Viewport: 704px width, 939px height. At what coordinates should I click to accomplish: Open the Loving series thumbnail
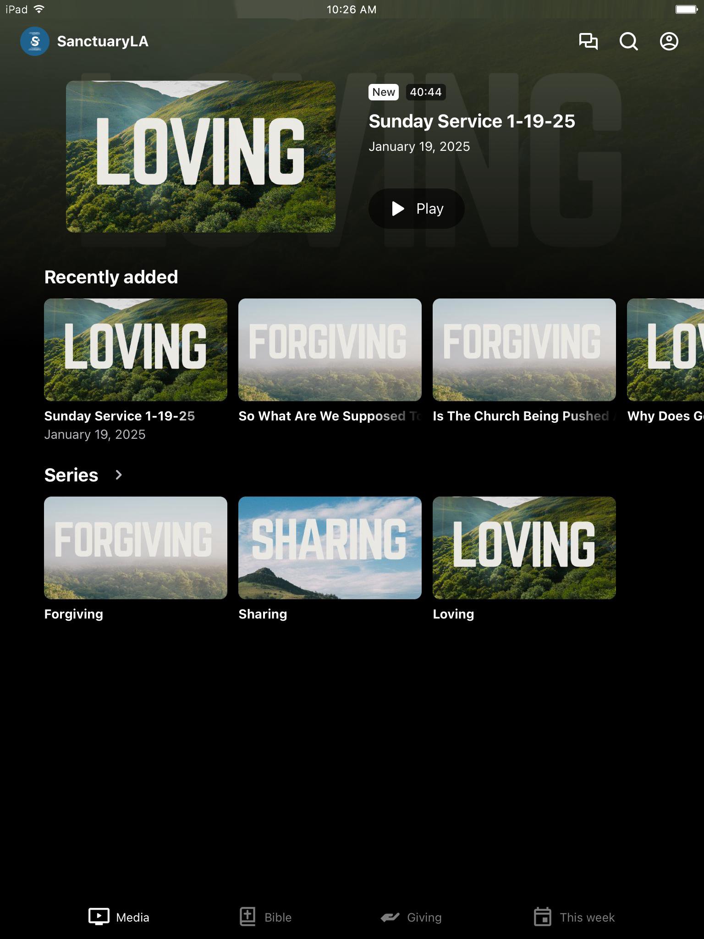[x=524, y=548]
